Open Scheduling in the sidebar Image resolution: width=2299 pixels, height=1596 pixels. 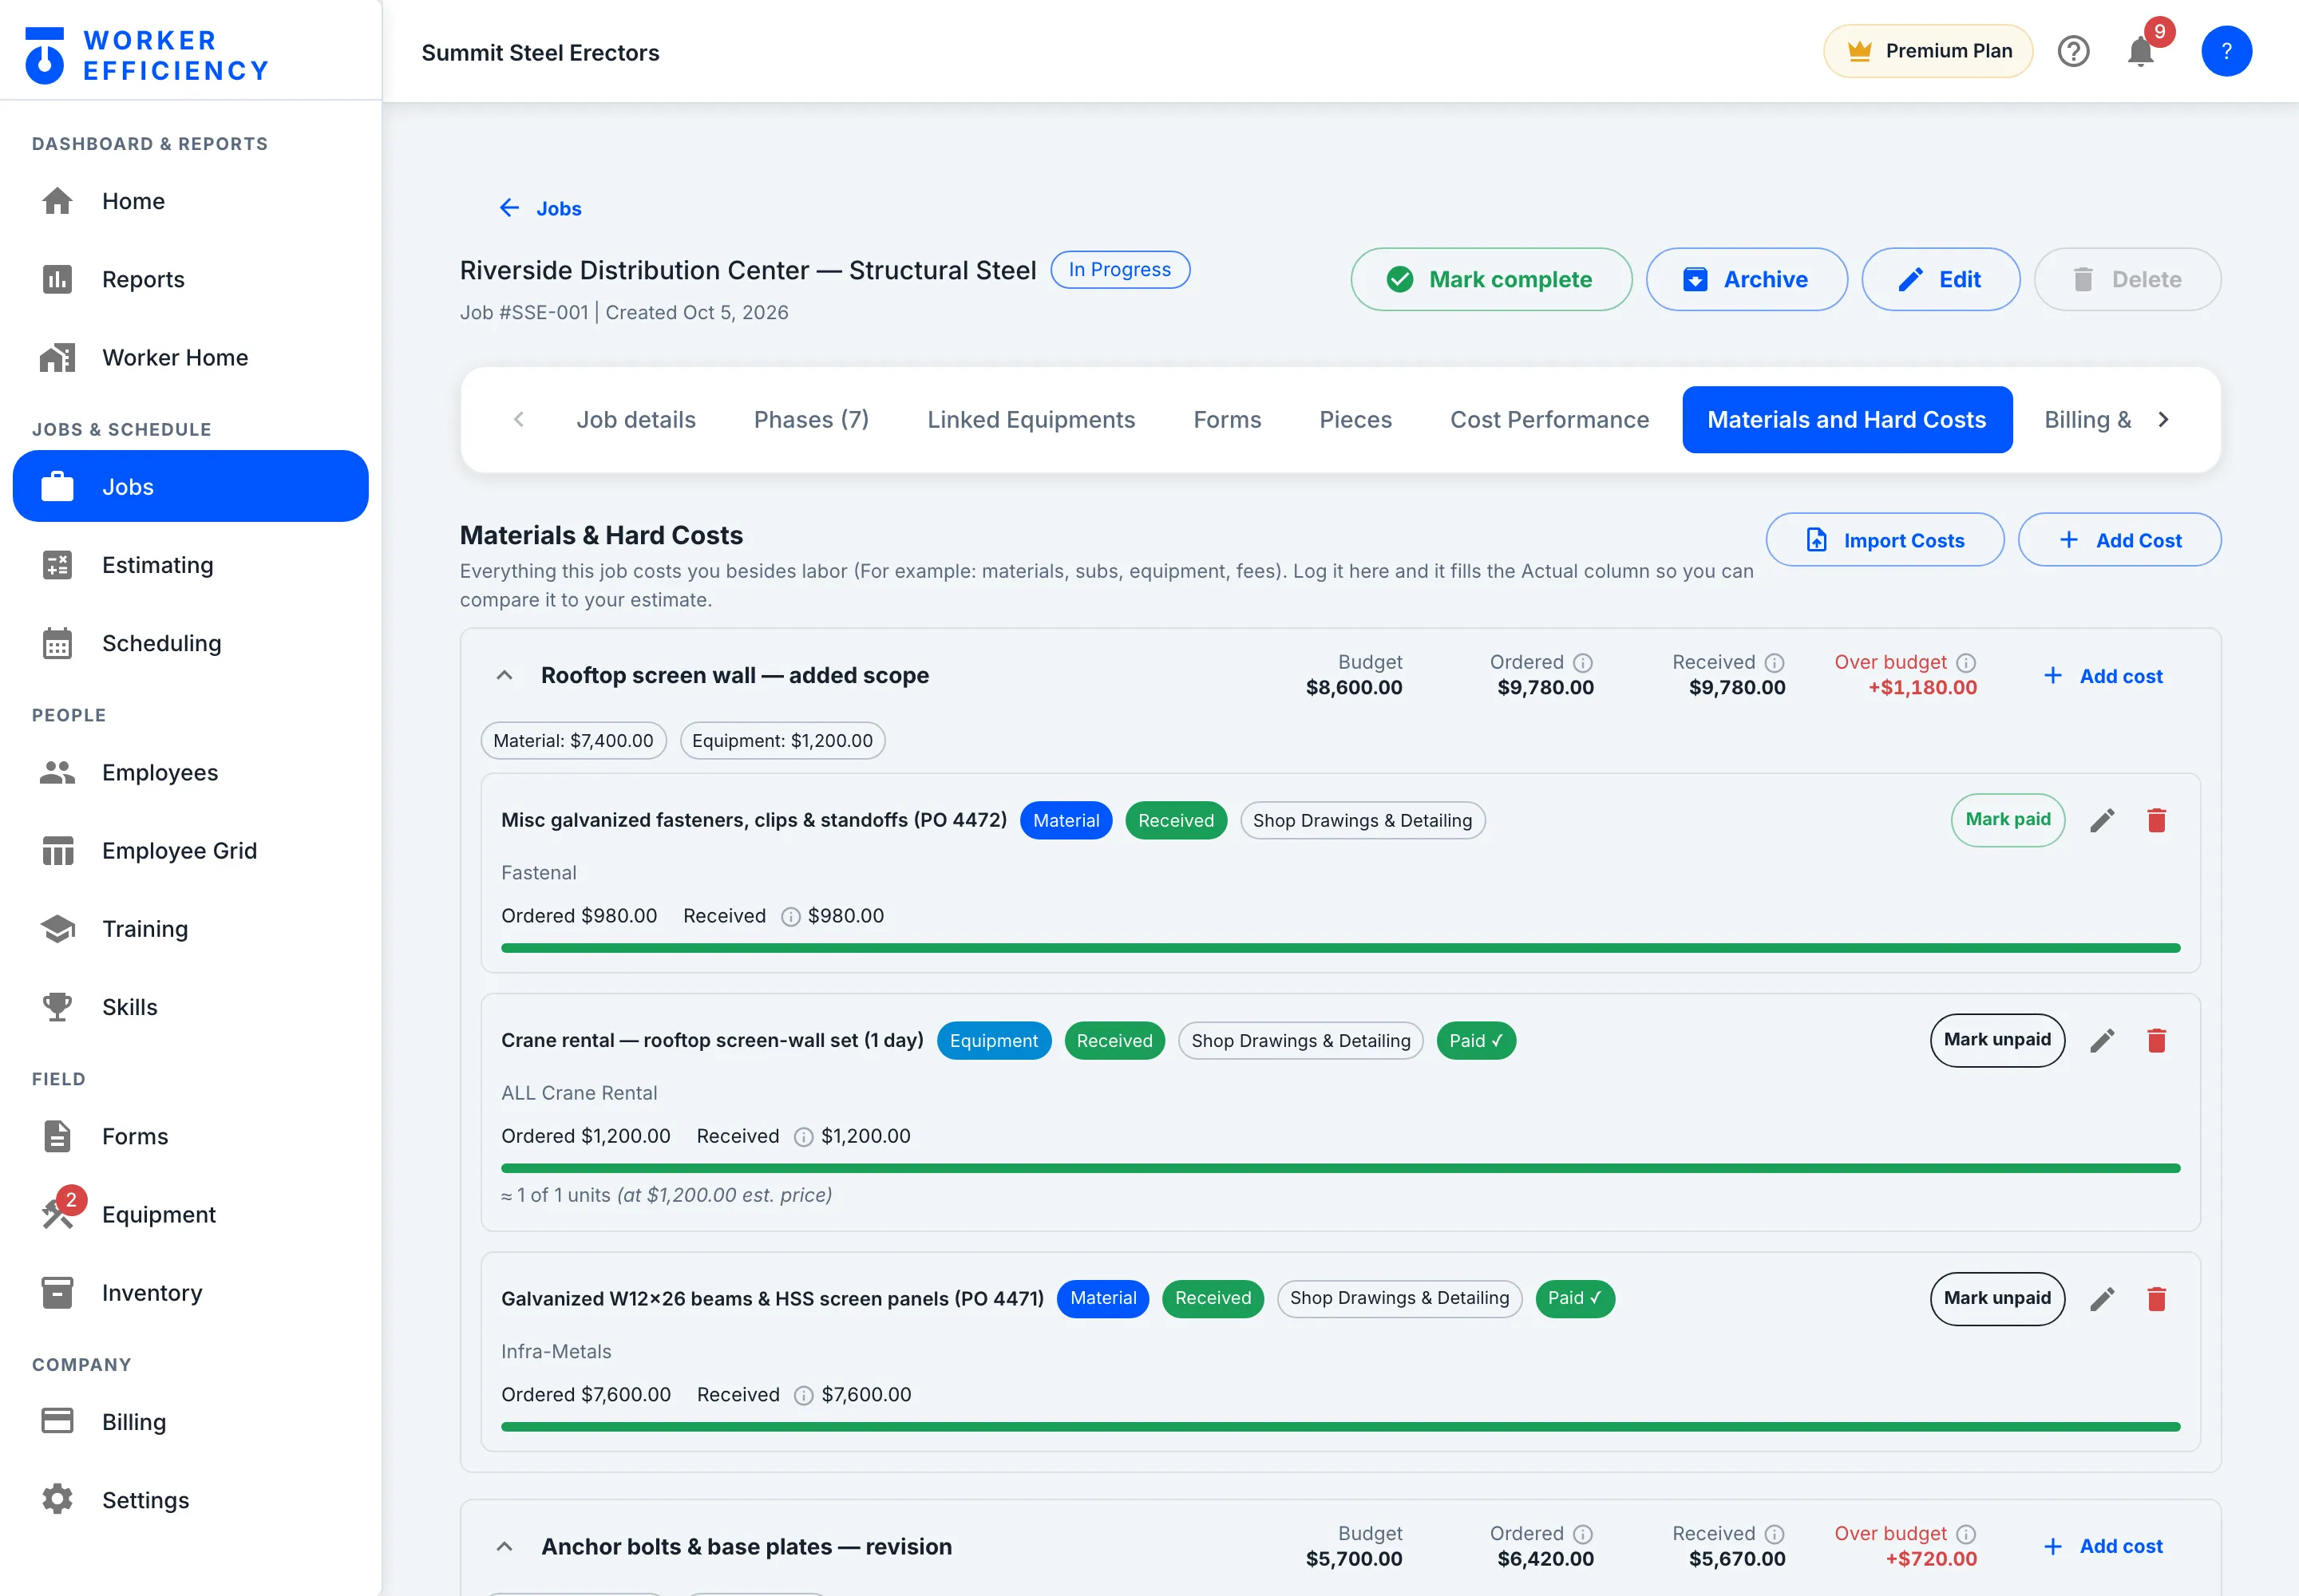pos(190,643)
